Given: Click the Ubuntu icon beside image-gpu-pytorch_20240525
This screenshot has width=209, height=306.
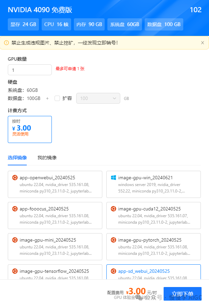Looking at the screenshot, I should pyautogui.click(x=113, y=240).
